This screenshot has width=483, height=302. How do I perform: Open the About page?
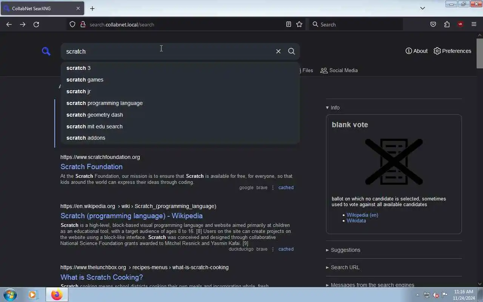point(417,51)
